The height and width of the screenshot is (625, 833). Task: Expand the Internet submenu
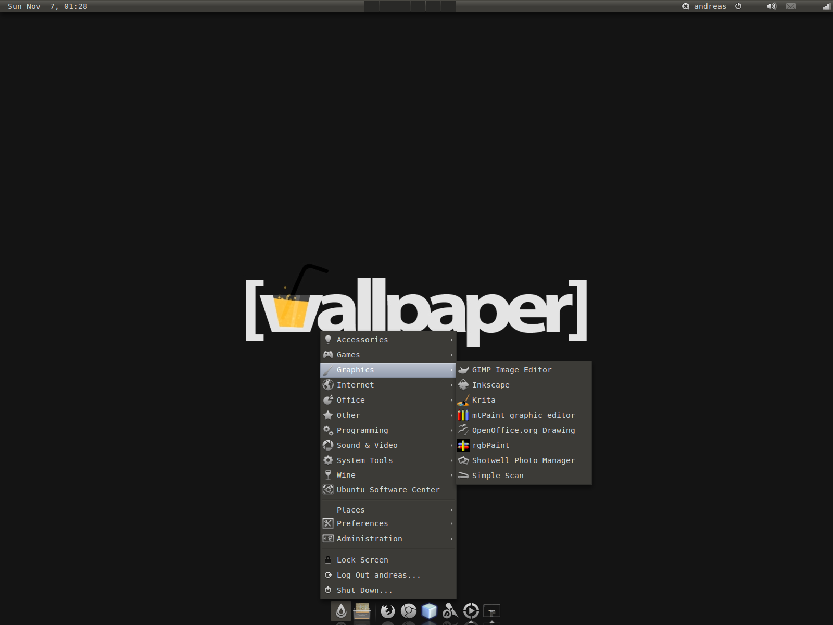(x=388, y=385)
